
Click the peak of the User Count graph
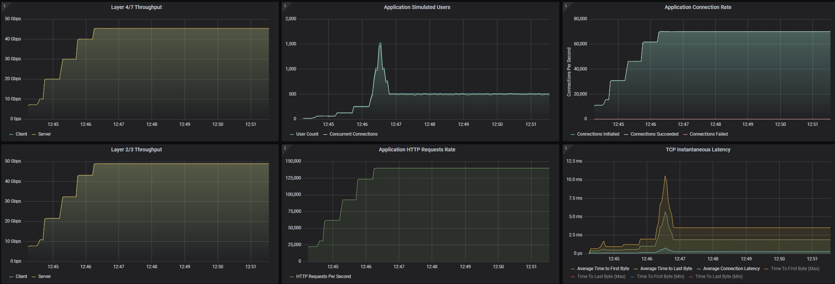(380, 43)
